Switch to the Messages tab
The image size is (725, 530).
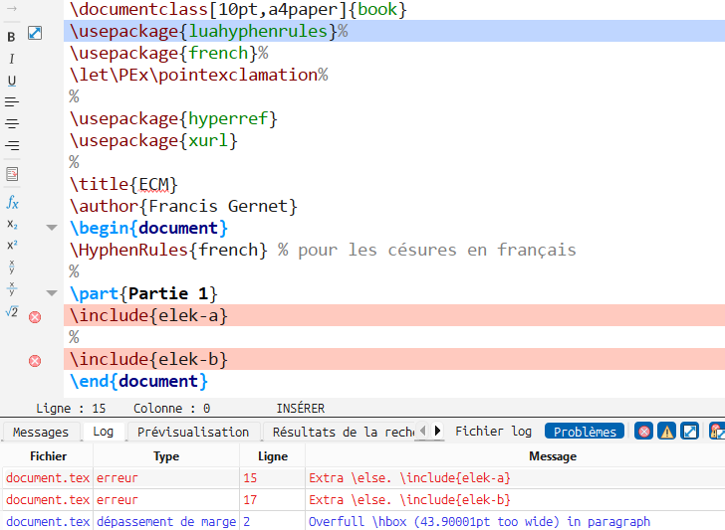click(41, 432)
